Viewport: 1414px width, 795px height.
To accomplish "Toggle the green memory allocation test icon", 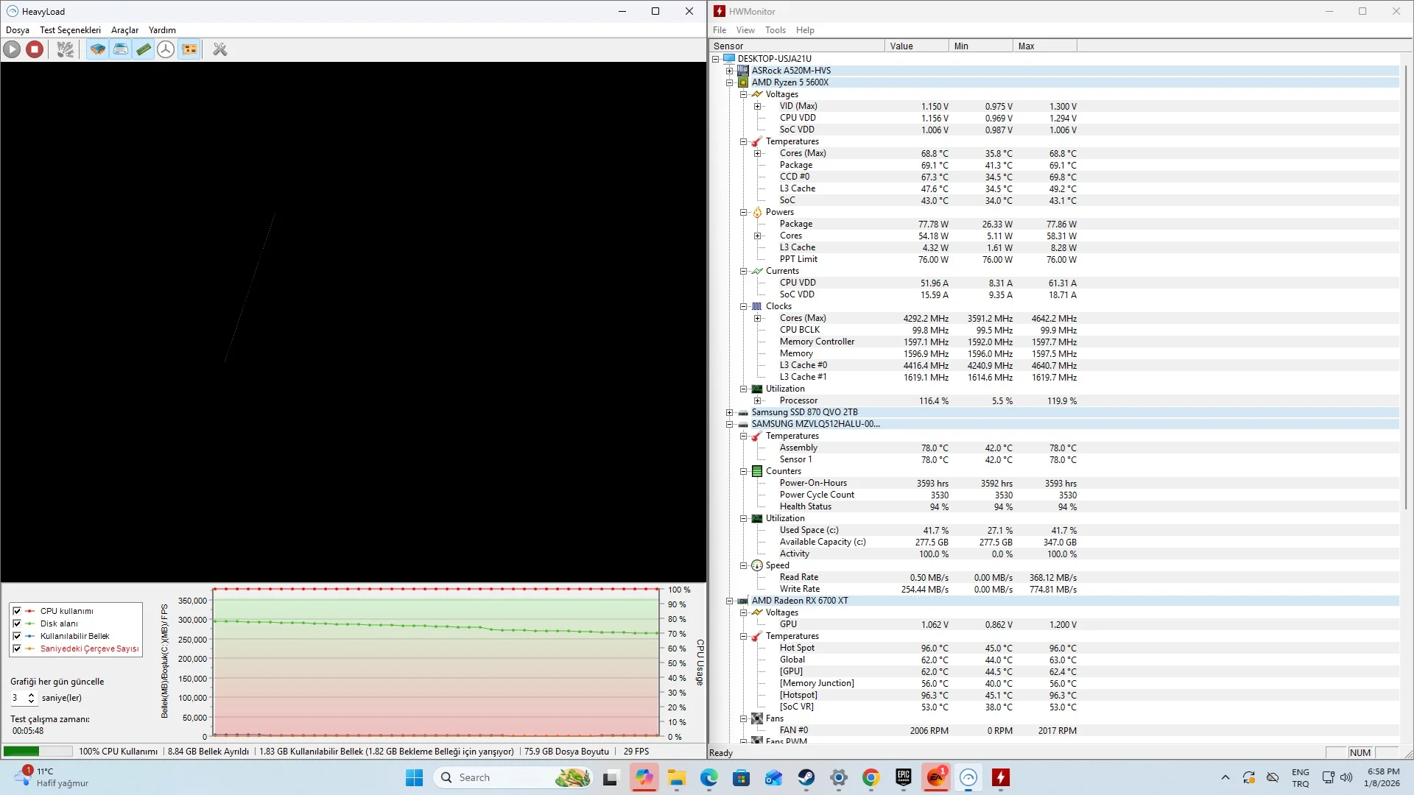I will tap(144, 49).
